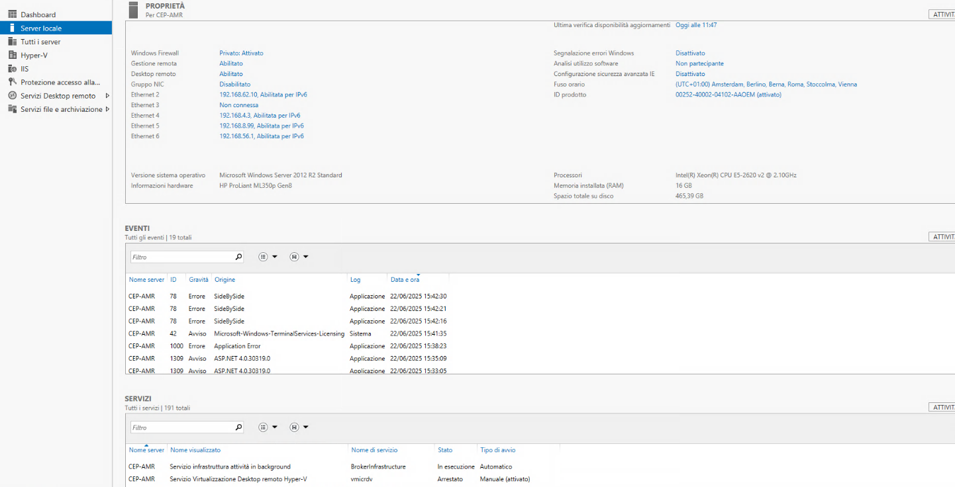955x487 pixels.
Task: Expand the Servizi file e archiviazione arrow
Action: click(x=107, y=109)
